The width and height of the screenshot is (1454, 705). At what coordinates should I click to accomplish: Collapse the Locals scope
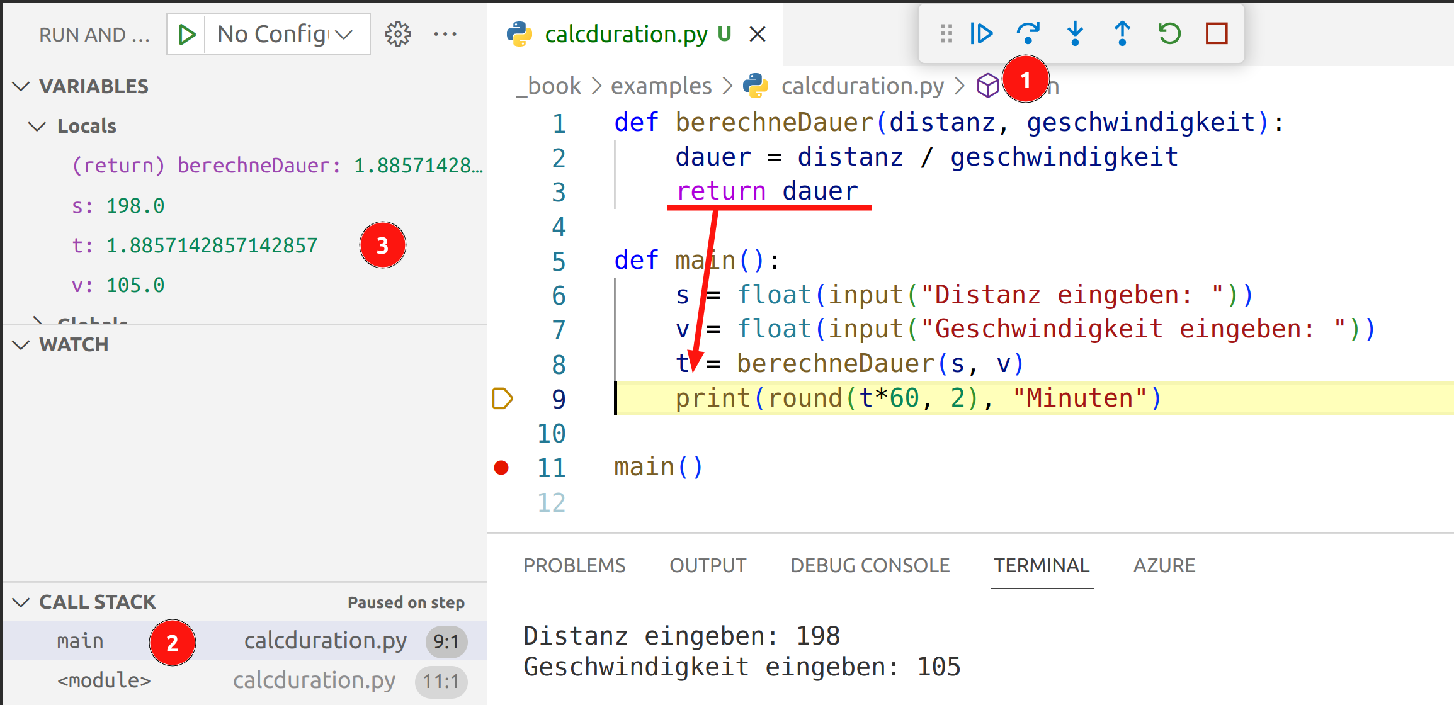(38, 126)
